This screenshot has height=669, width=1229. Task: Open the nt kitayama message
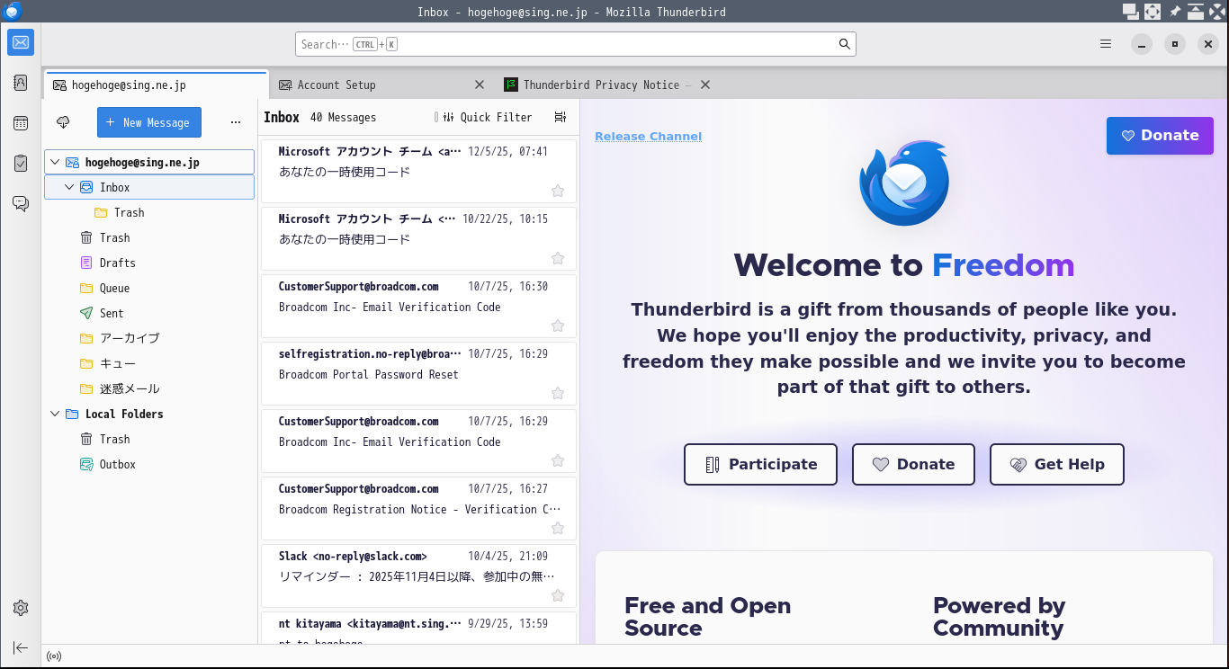pos(418,628)
